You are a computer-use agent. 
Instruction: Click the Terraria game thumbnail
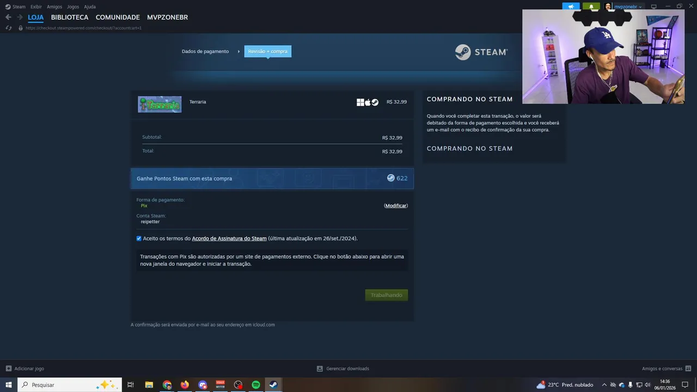pyautogui.click(x=160, y=104)
